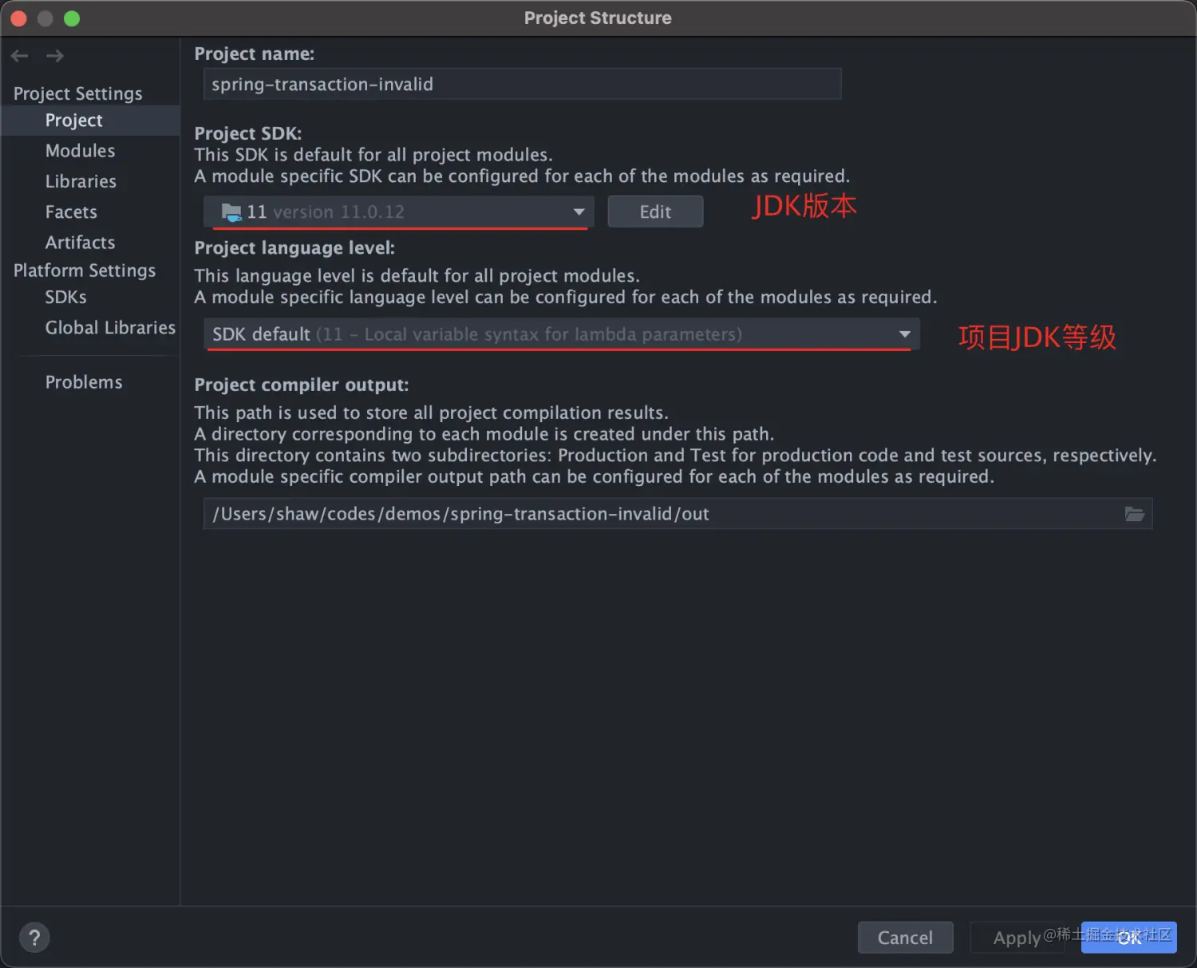
Task: Open the Facets settings page
Action: (71, 211)
